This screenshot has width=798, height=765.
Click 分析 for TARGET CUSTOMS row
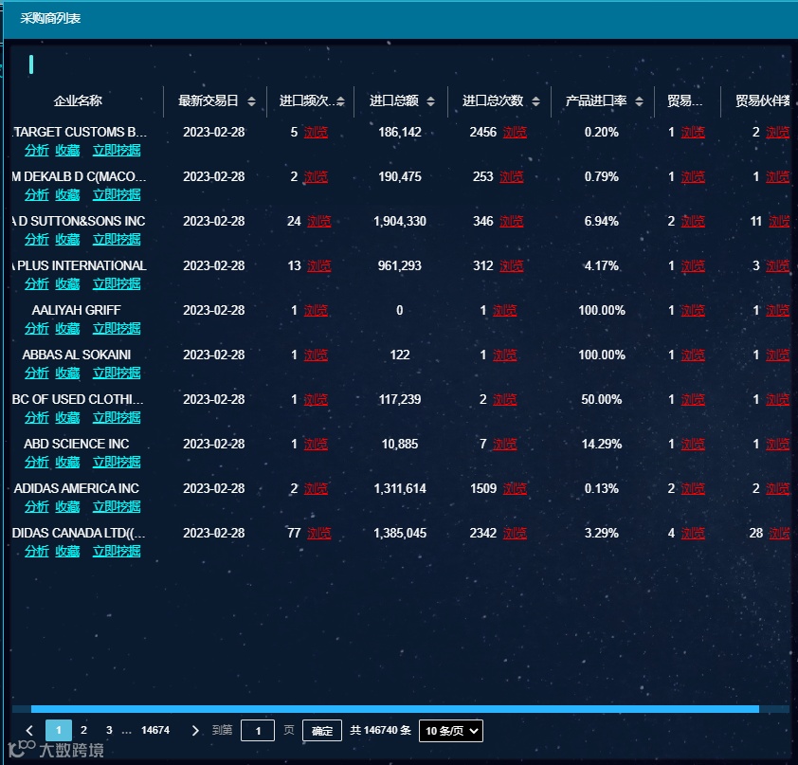pyautogui.click(x=37, y=150)
